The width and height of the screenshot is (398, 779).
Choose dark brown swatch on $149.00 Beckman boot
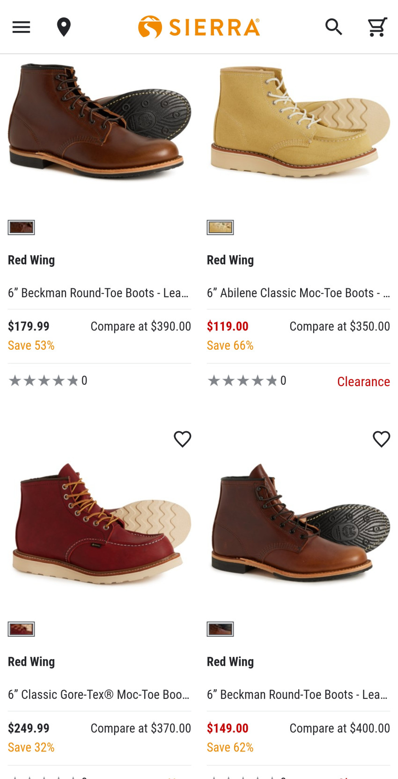[x=220, y=629]
